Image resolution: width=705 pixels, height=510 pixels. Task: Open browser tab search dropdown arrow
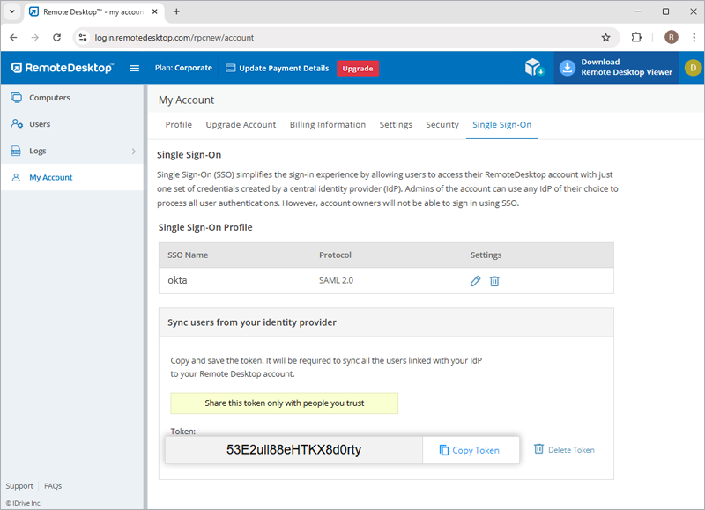pyautogui.click(x=12, y=11)
